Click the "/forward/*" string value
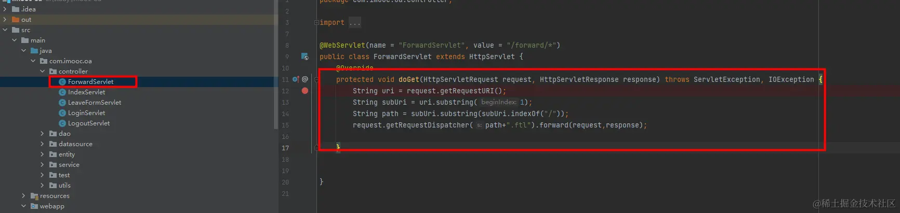900x213 pixels. [531, 46]
